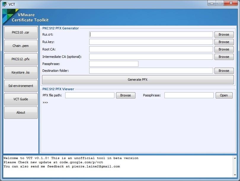Minimize the VCT window
This screenshot has height=181, width=240.
(x=212, y=3)
